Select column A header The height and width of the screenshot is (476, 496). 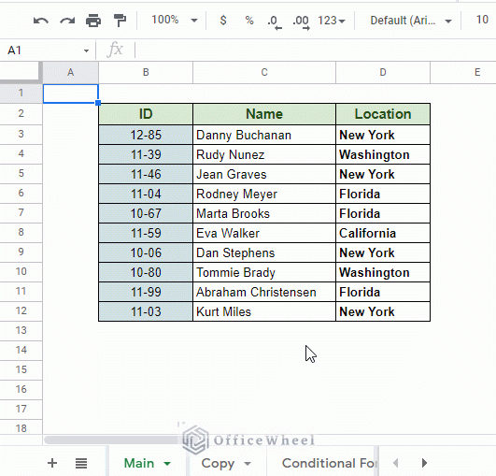71,73
